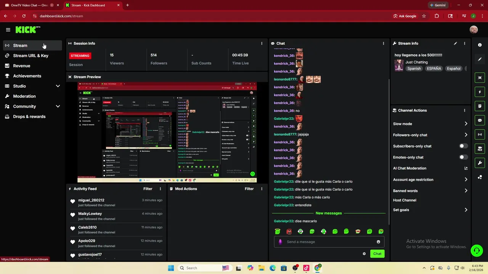Screen dimensions: 488x274
Task: Toggle the wrench stream info widget in right rail
Action: click(480, 163)
